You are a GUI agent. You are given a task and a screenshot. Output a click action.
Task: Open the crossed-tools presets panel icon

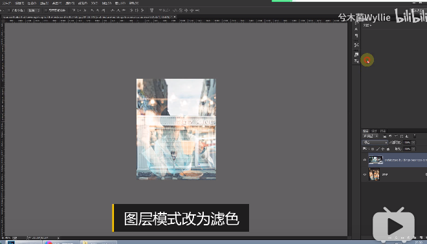(356, 45)
